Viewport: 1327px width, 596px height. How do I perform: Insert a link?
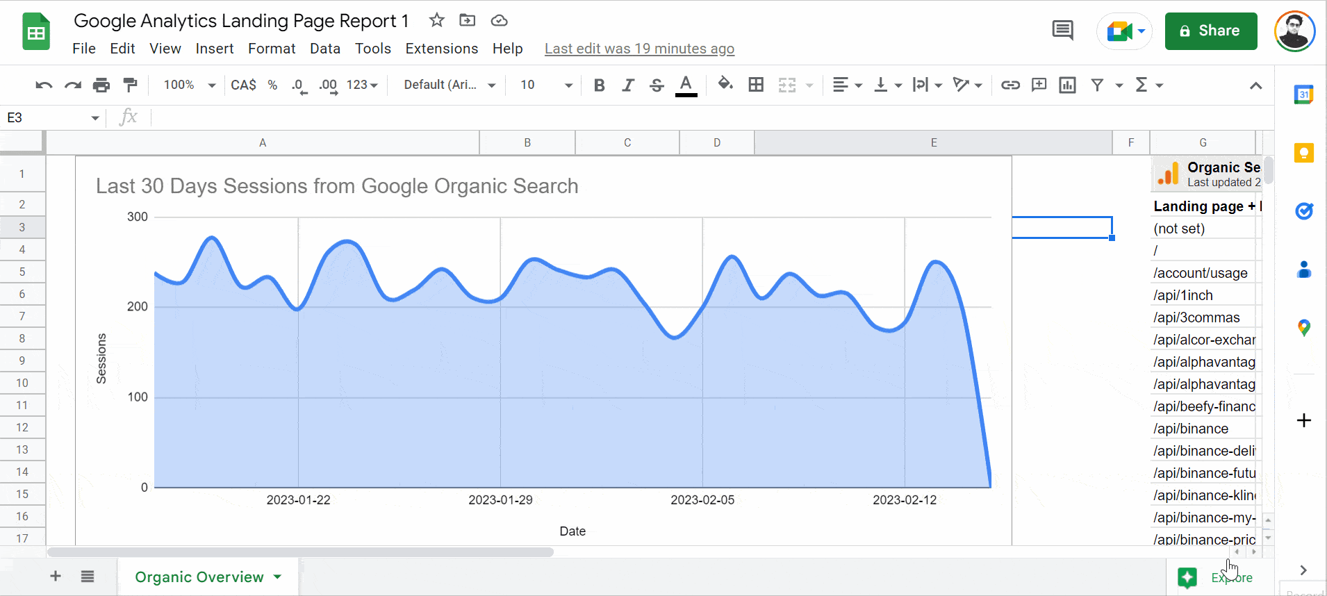point(1010,85)
